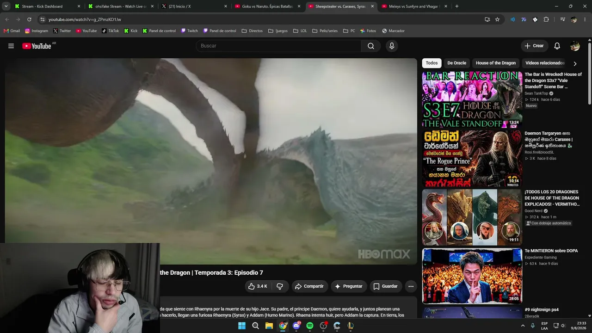Start voice search with the microphone

[392, 46]
